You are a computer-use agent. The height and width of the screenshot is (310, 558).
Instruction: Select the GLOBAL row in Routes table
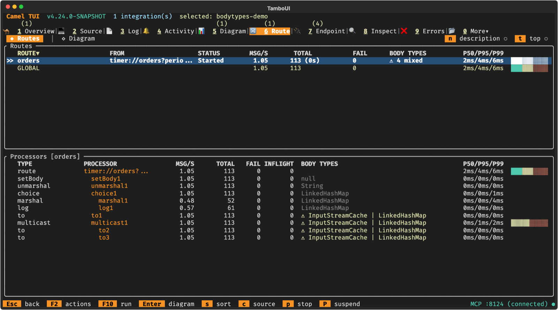279,68
